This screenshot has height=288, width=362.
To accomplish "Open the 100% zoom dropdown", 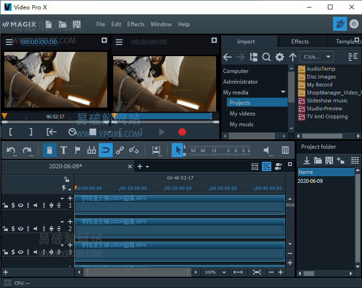I will point(224,272).
